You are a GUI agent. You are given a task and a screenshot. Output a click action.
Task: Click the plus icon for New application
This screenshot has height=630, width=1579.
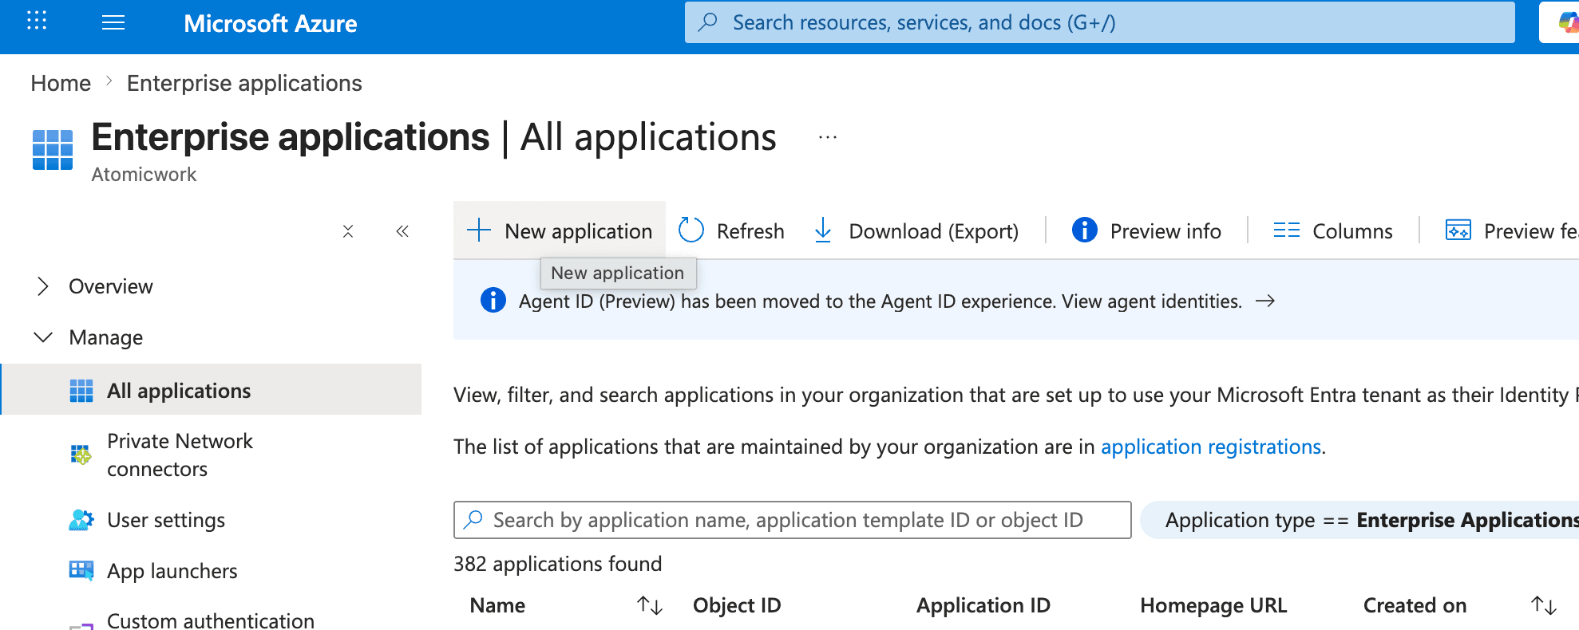pos(479,230)
